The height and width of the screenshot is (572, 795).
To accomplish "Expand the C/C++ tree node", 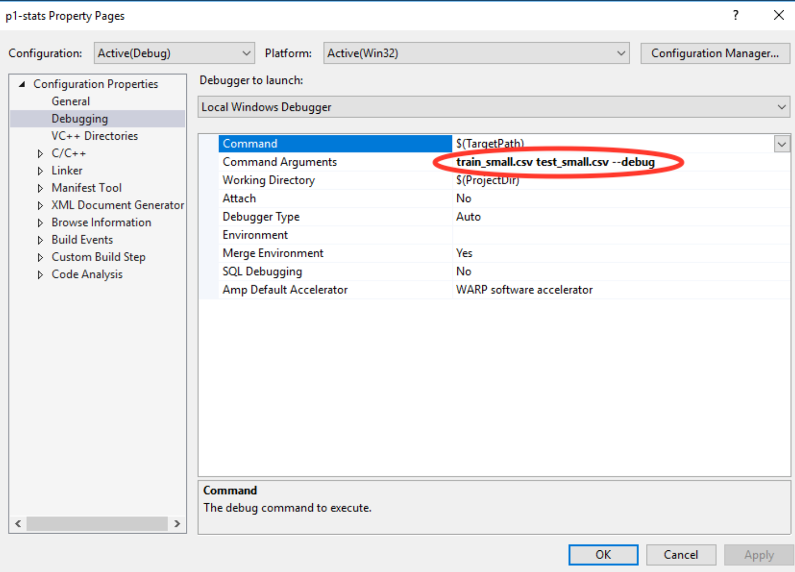I will pos(40,154).
